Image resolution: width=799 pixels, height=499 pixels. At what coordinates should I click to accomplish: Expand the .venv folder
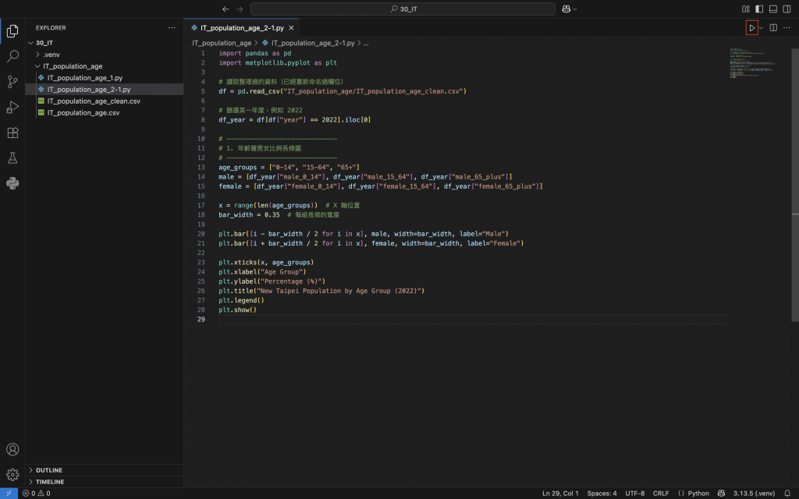click(x=51, y=55)
